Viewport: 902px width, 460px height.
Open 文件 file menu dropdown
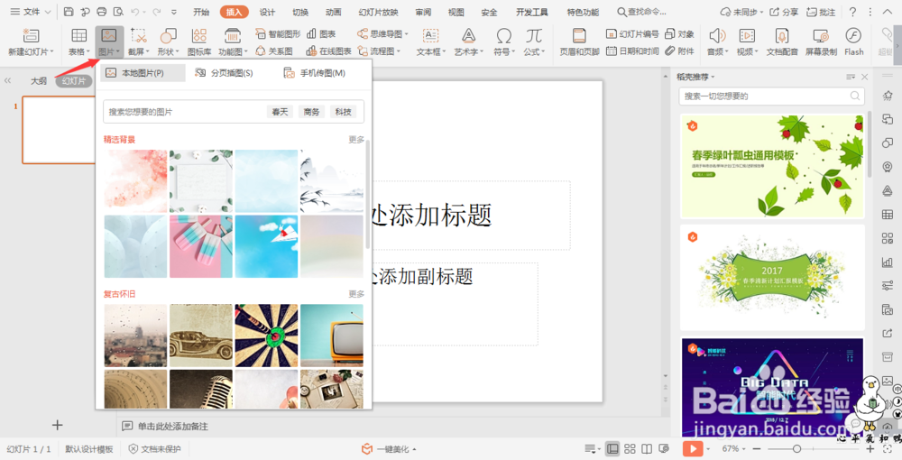pos(31,12)
